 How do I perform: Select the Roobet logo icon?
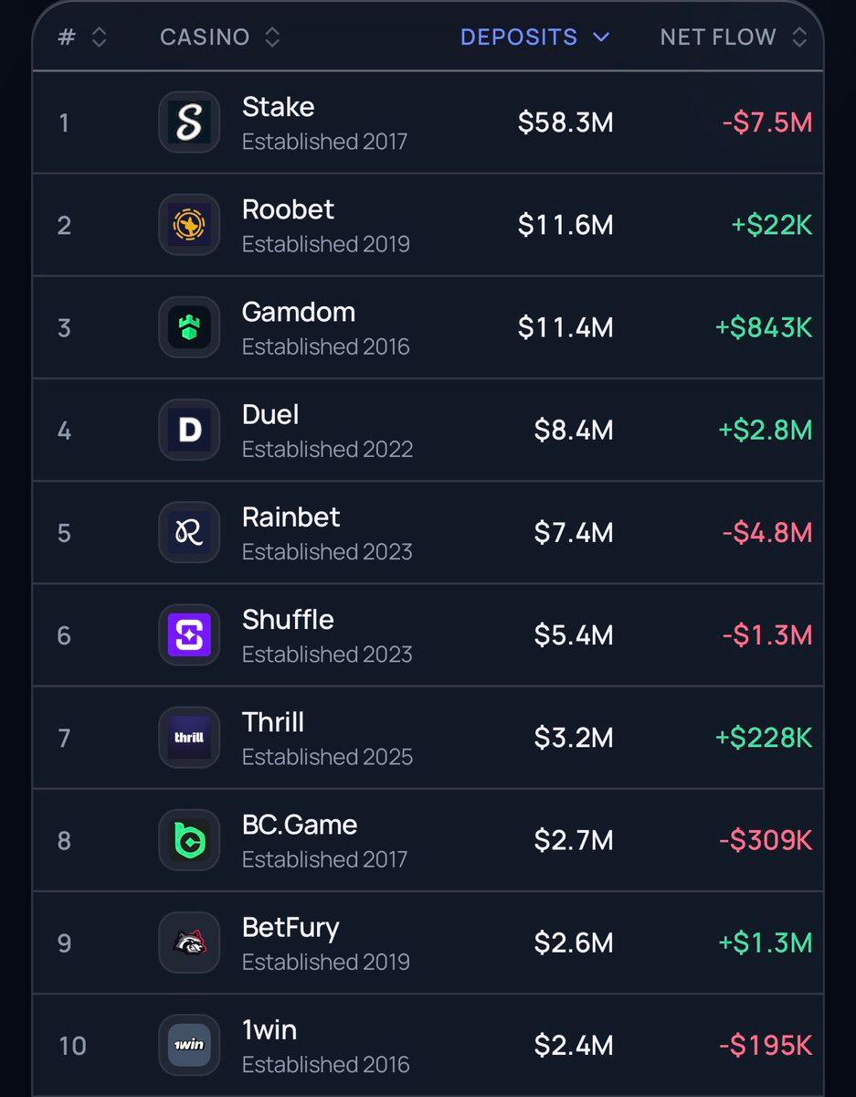pyautogui.click(x=189, y=224)
